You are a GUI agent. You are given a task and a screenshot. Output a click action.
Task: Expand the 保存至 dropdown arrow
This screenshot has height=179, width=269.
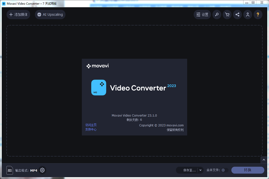pyautogui.click(x=200, y=170)
